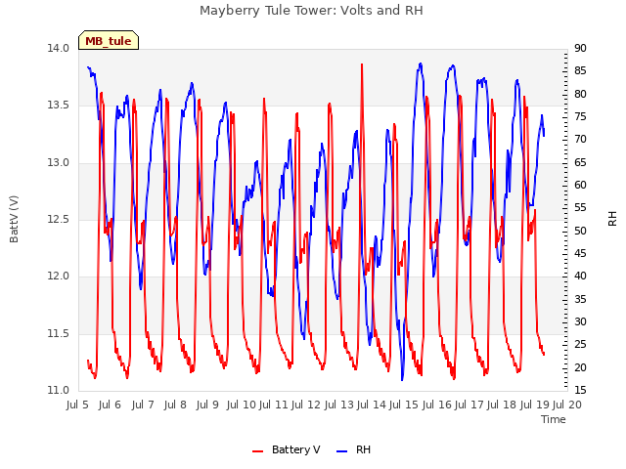626x469 pixels.
Task: Click the '13.0' left axis tick label
Action: [x=59, y=162]
